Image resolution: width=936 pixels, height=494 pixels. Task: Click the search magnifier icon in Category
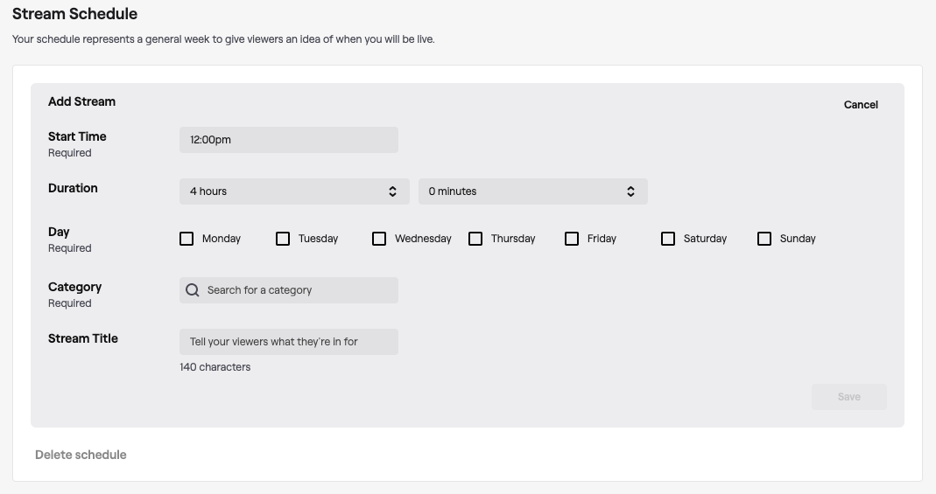[x=193, y=290]
